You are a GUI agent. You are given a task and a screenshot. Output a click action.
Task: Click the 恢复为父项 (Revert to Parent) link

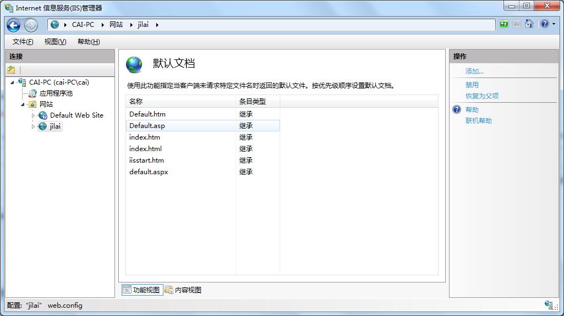click(x=482, y=96)
